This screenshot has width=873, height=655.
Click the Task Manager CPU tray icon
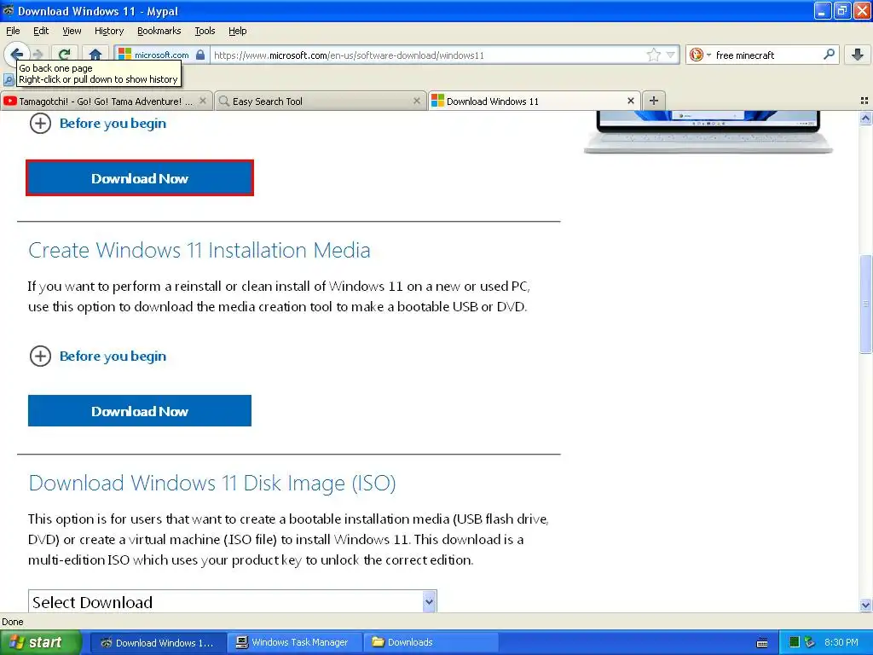click(x=795, y=642)
